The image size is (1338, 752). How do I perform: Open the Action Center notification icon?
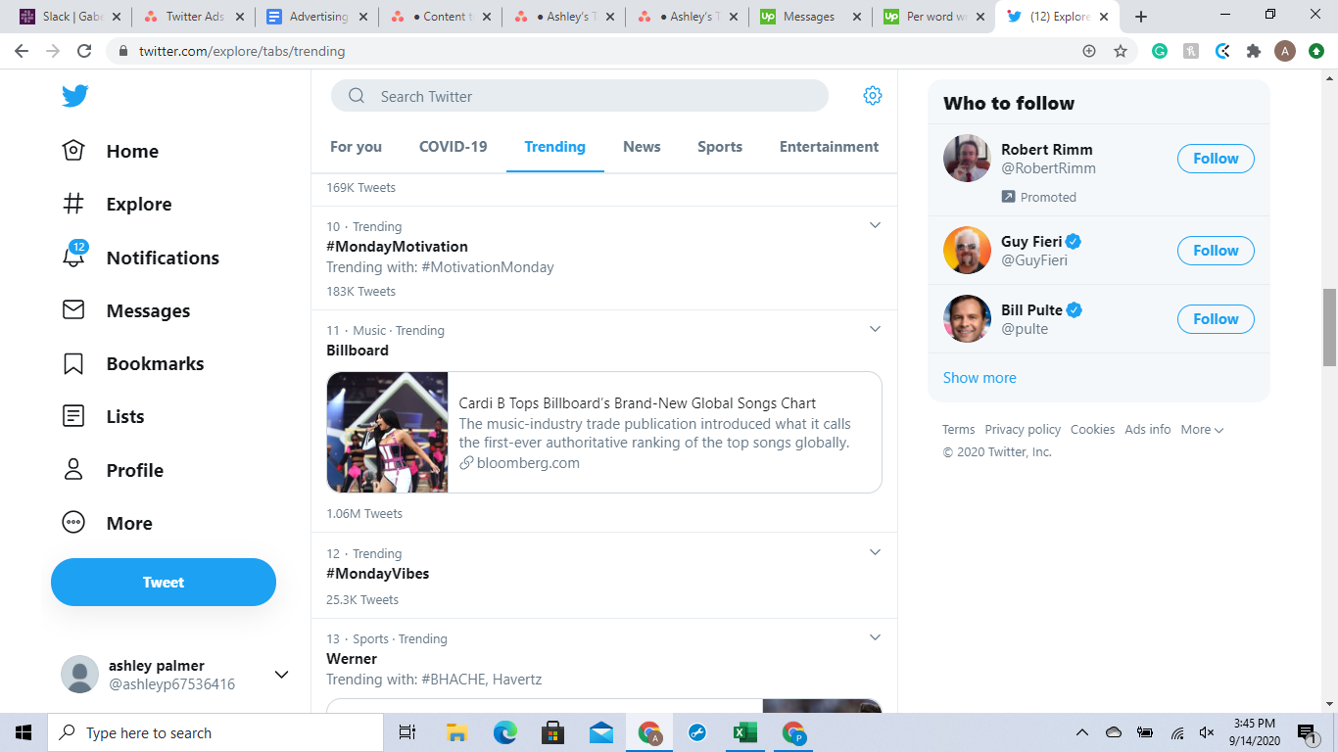click(1307, 732)
